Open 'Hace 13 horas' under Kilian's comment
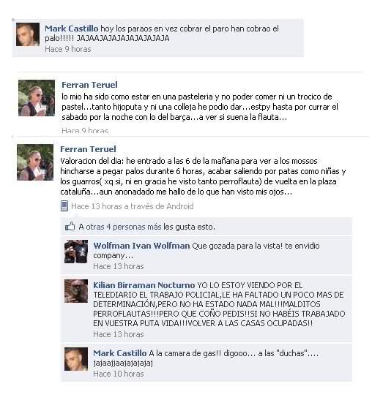This screenshot has width=372, height=400. tap(119, 334)
